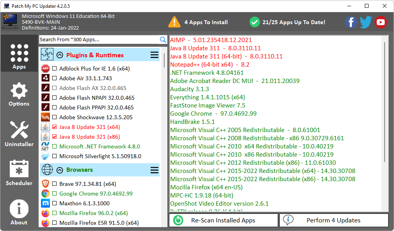Click the Google Chrome icon
This screenshot has height=231, width=394.
coord(46,194)
